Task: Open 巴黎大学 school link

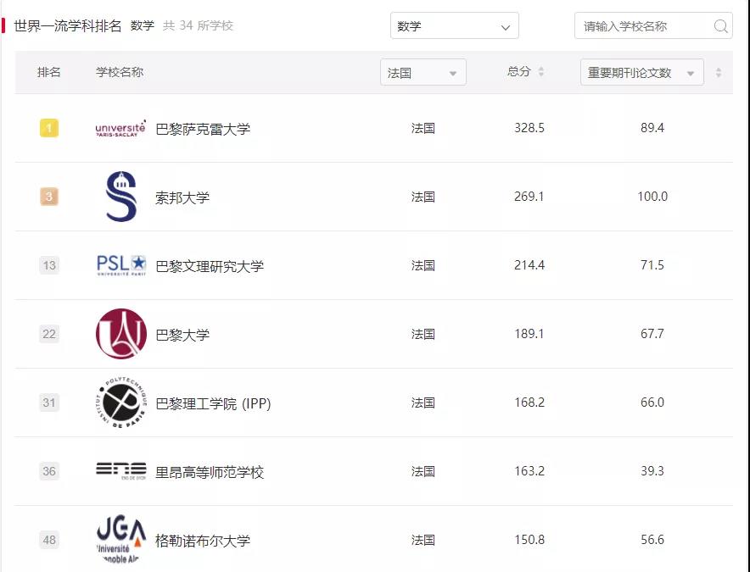Action: [x=182, y=335]
